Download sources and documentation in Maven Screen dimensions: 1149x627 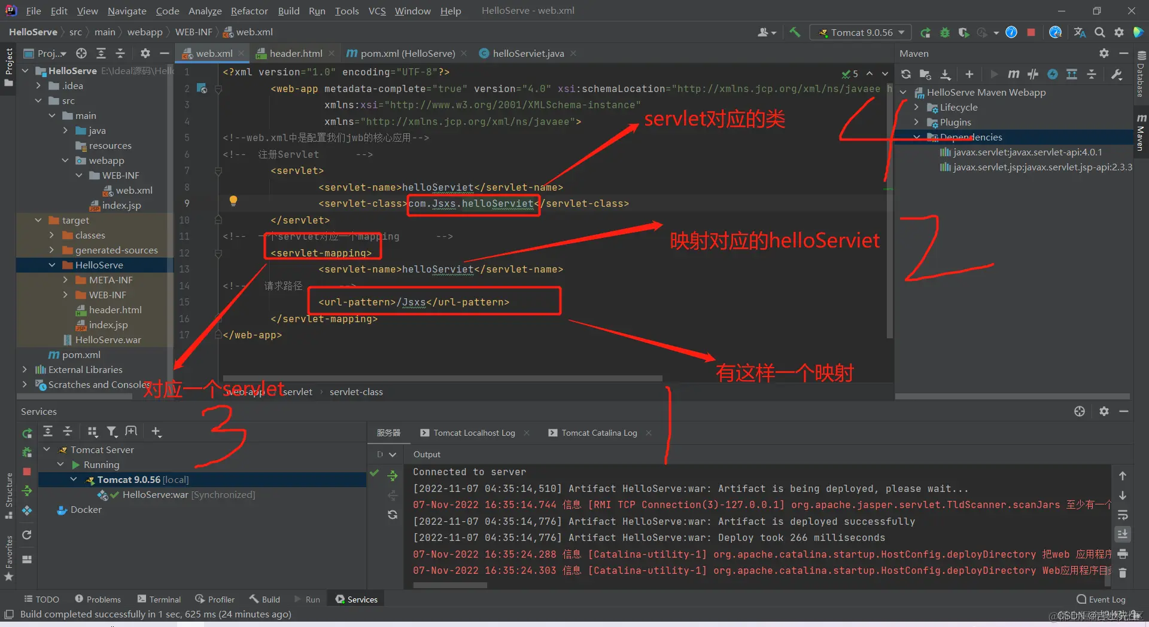click(x=946, y=74)
